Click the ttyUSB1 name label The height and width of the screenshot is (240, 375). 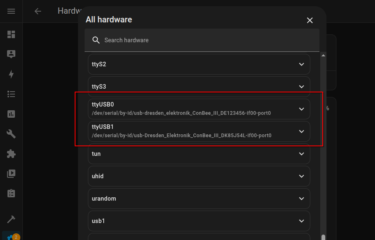click(x=103, y=127)
